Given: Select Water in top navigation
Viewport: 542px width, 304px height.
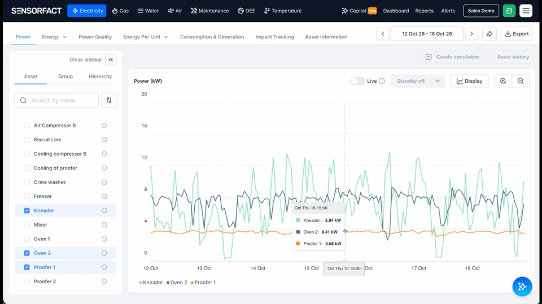Looking at the screenshot, I should 148,11.
